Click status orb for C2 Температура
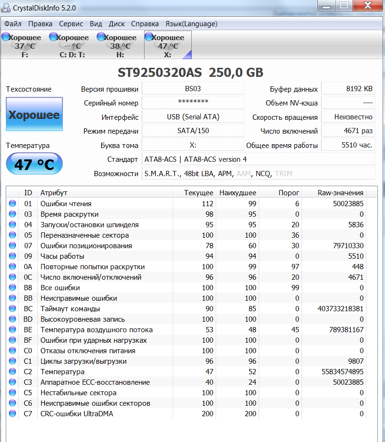 pos(12,371)
